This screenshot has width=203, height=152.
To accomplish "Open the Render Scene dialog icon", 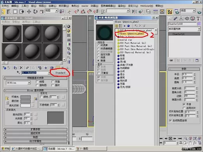I will click(x=177, y=12).
